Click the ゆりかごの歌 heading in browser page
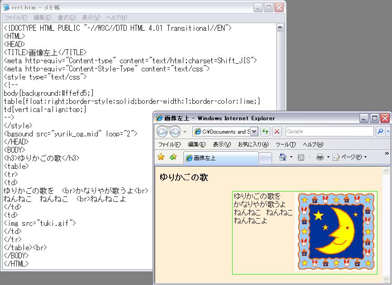The image size is (392, 285). click(x=184, y=178)
